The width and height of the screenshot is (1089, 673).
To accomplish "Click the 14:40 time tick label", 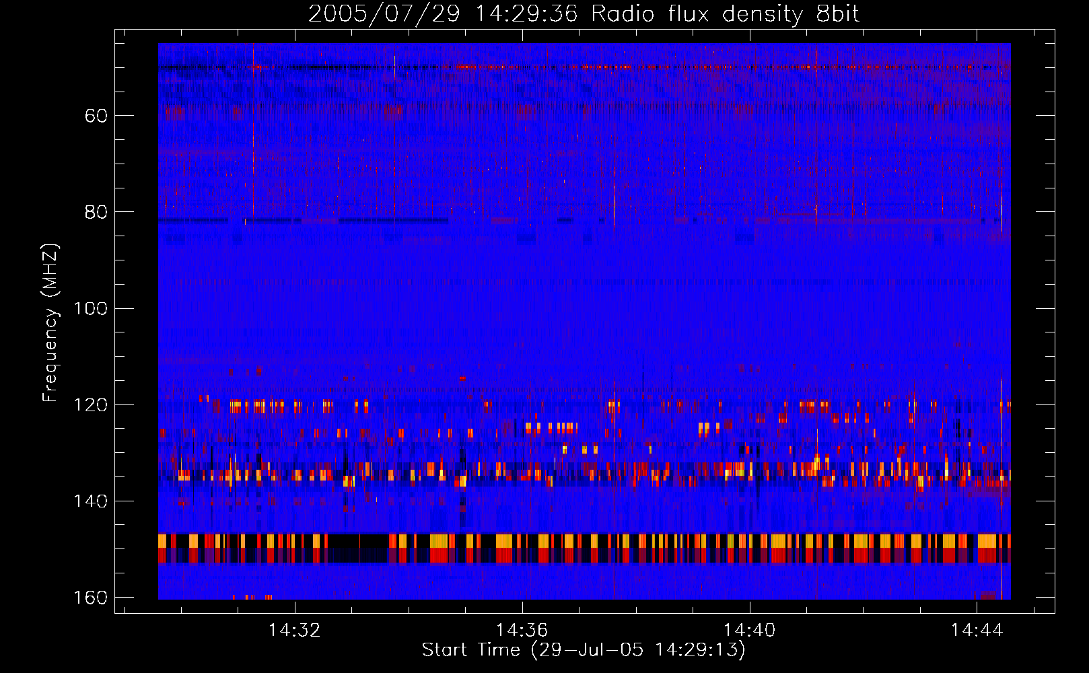I will coord(750,631).
